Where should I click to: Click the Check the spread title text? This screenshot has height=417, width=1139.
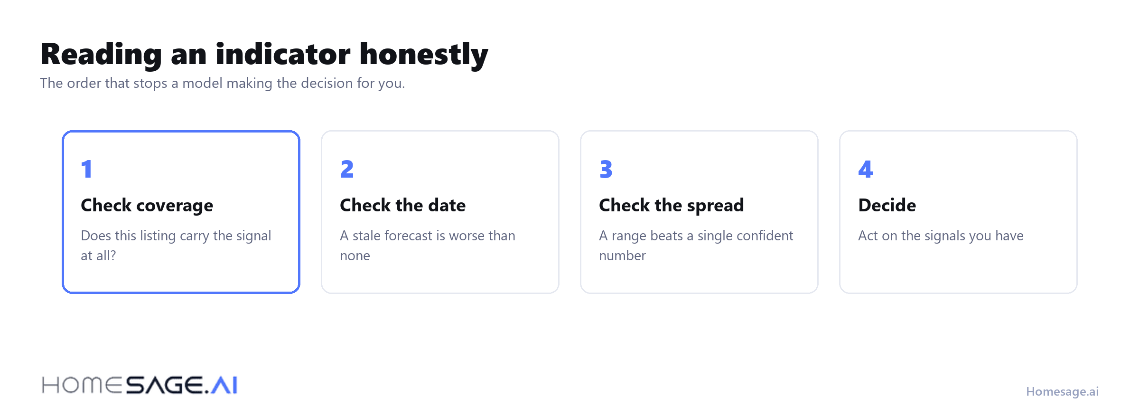click(672, 206)
